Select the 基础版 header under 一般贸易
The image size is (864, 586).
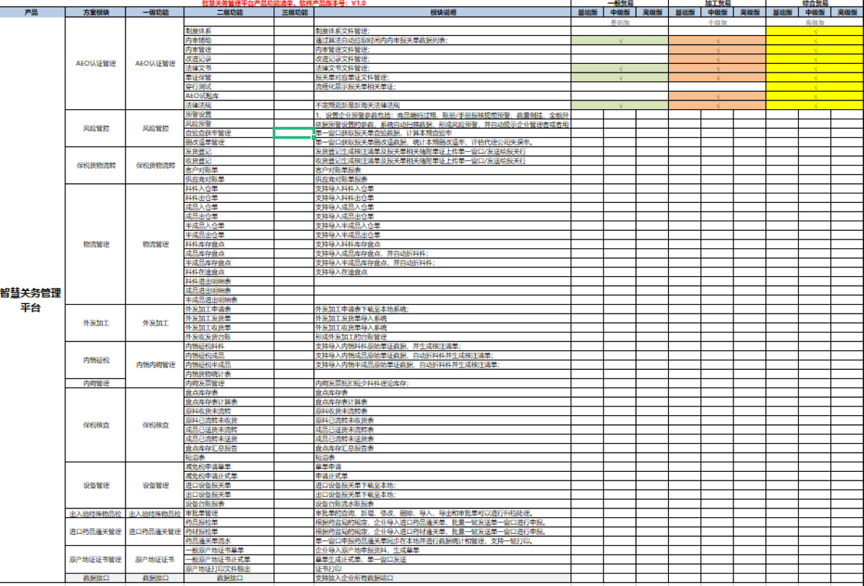(587, 12)
